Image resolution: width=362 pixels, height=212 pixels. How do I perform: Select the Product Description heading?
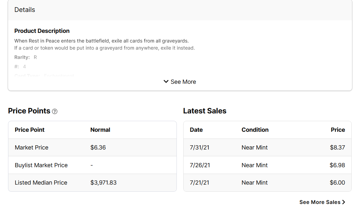42,31
